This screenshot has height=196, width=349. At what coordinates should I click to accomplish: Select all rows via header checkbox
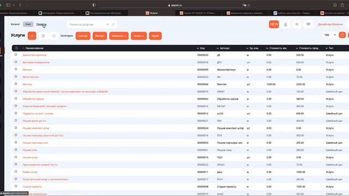tap(16, 48)
